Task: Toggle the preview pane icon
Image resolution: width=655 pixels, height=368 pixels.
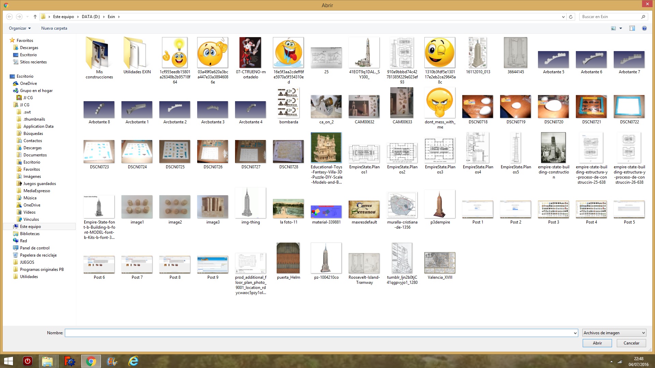Action: pos(632,28)
